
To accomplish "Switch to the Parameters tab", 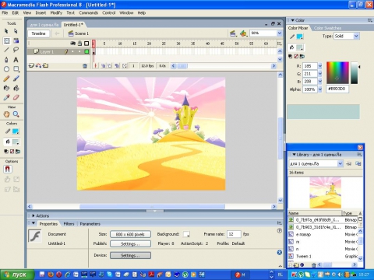I will (x=90, y=224).
